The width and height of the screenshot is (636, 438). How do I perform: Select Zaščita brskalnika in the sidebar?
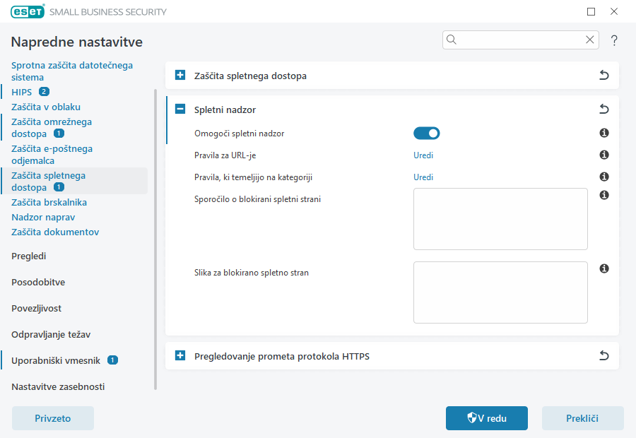49,202
